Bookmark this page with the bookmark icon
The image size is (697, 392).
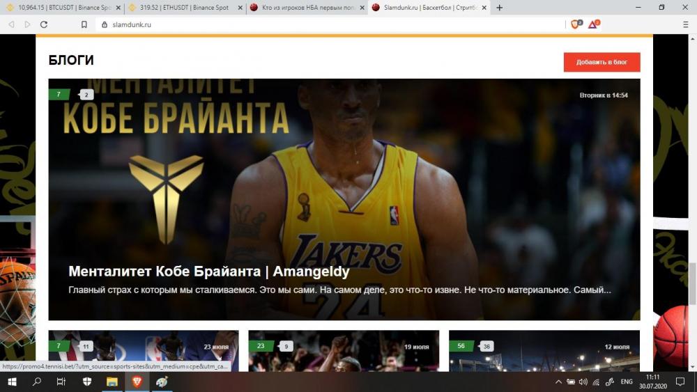coord(84,24)
